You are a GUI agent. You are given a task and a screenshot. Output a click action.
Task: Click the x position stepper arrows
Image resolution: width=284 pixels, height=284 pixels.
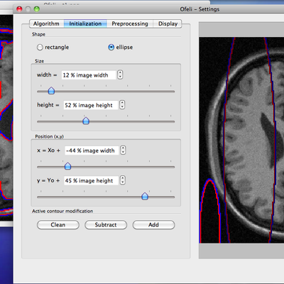pyautogui.click(x=123, y=150)
